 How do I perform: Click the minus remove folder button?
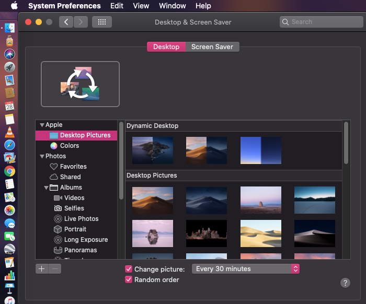(55, 269)
